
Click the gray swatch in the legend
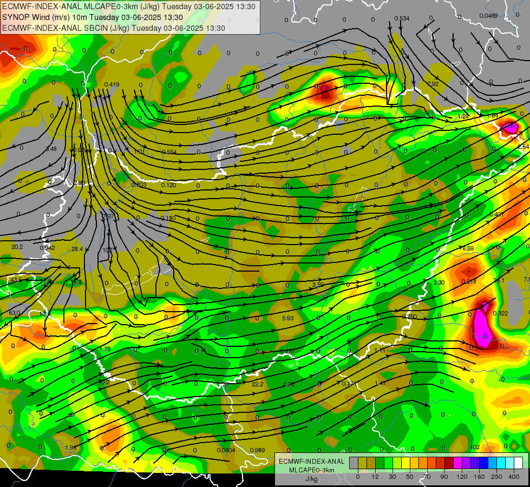354,463
